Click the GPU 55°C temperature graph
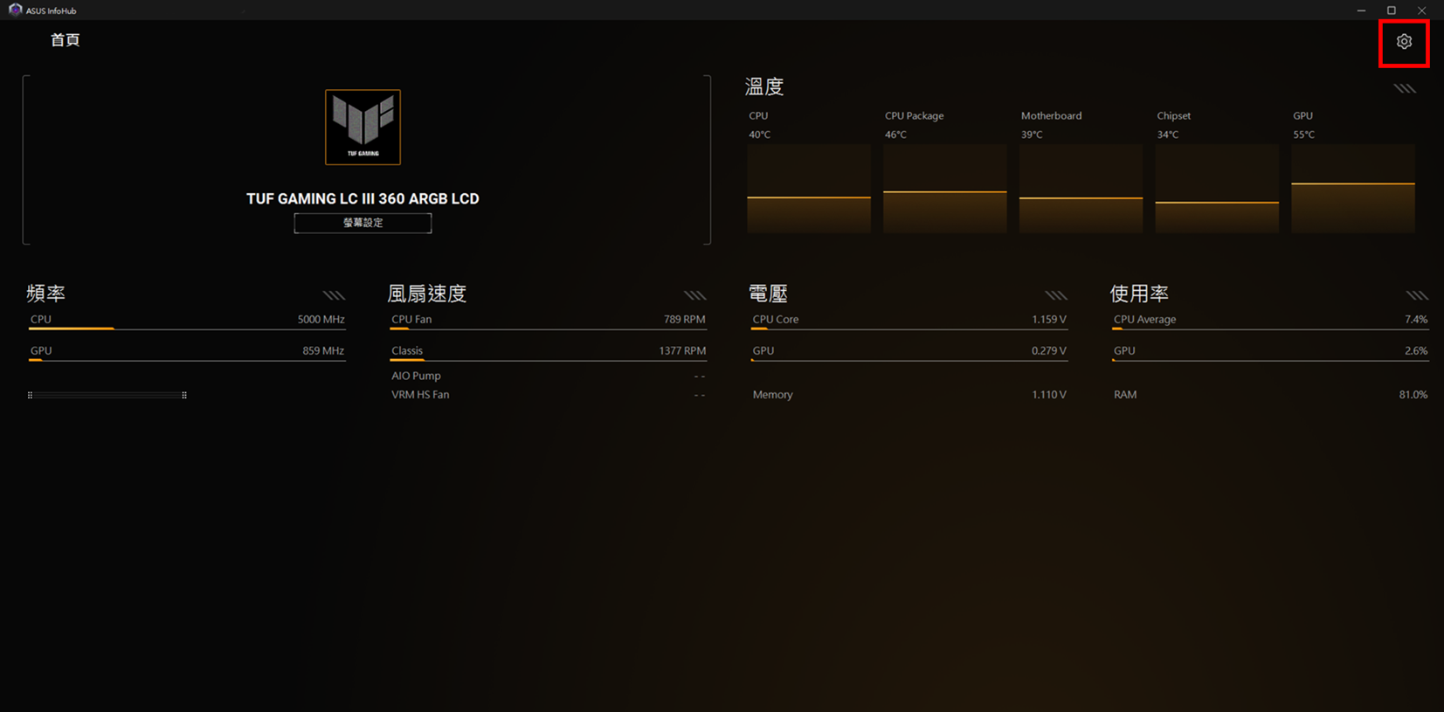Image resolution: width=1444 pixels, height=712 pixels. (x=1353, y=189)
